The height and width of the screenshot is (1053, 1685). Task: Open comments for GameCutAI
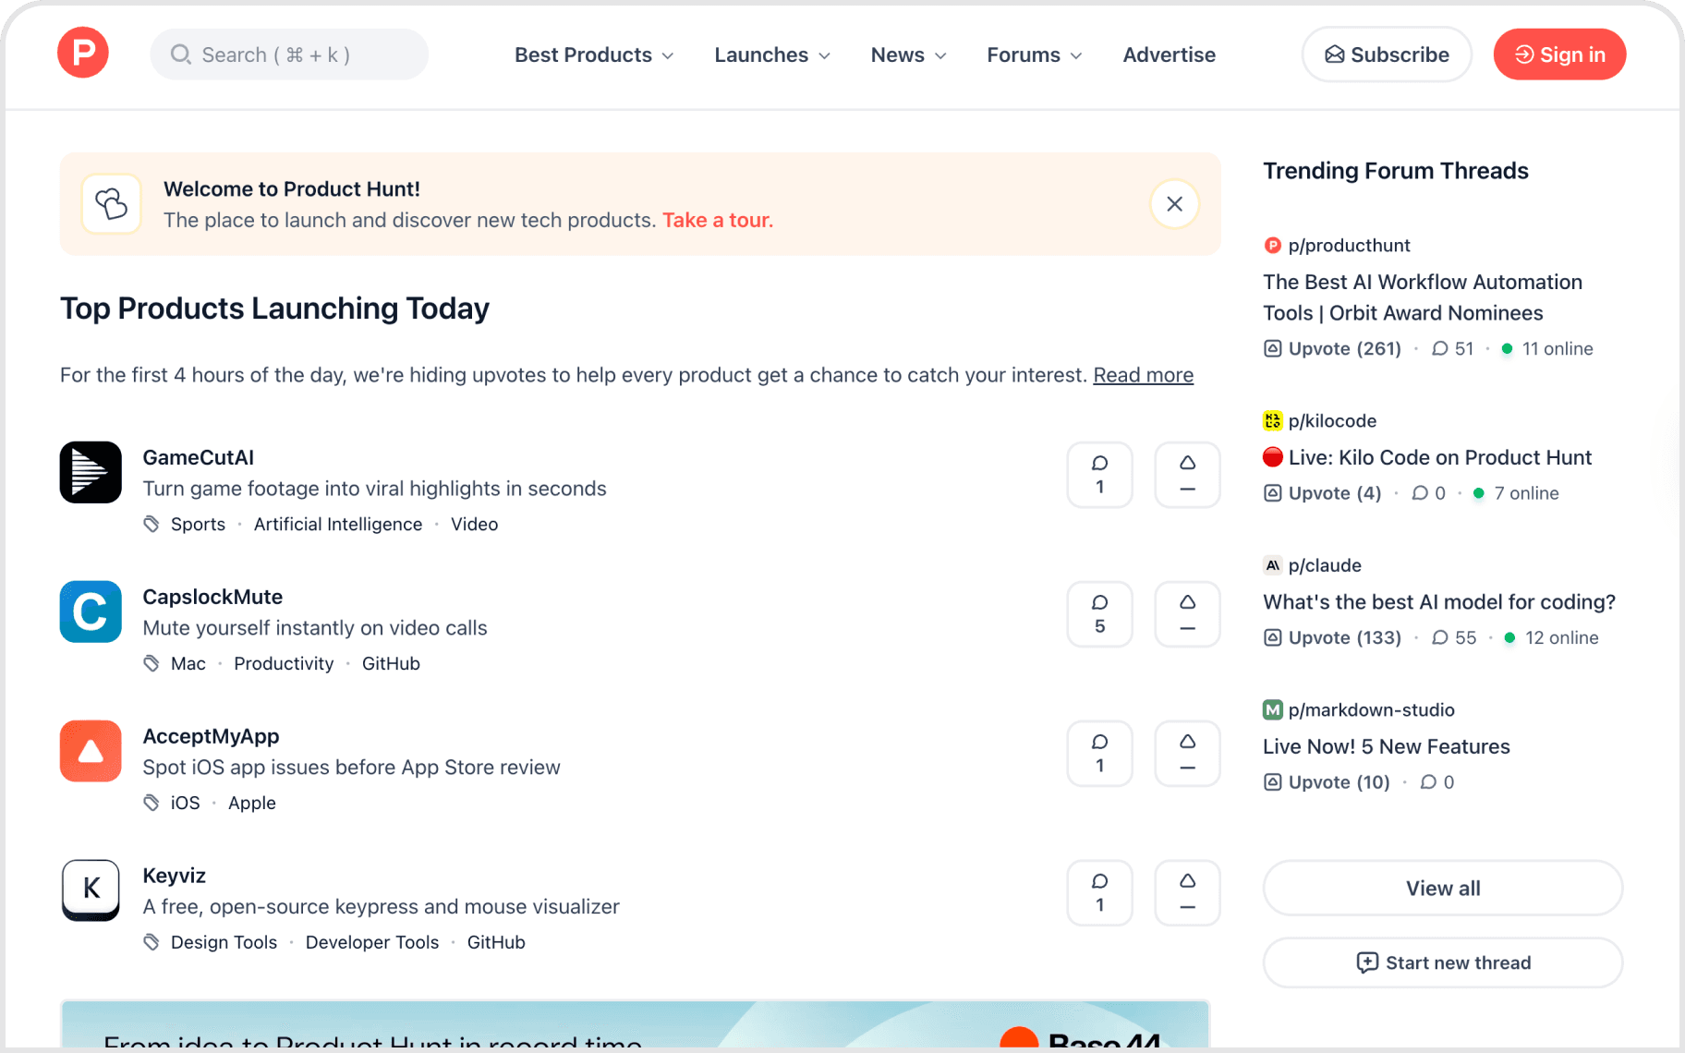(x=1099, y=475)
